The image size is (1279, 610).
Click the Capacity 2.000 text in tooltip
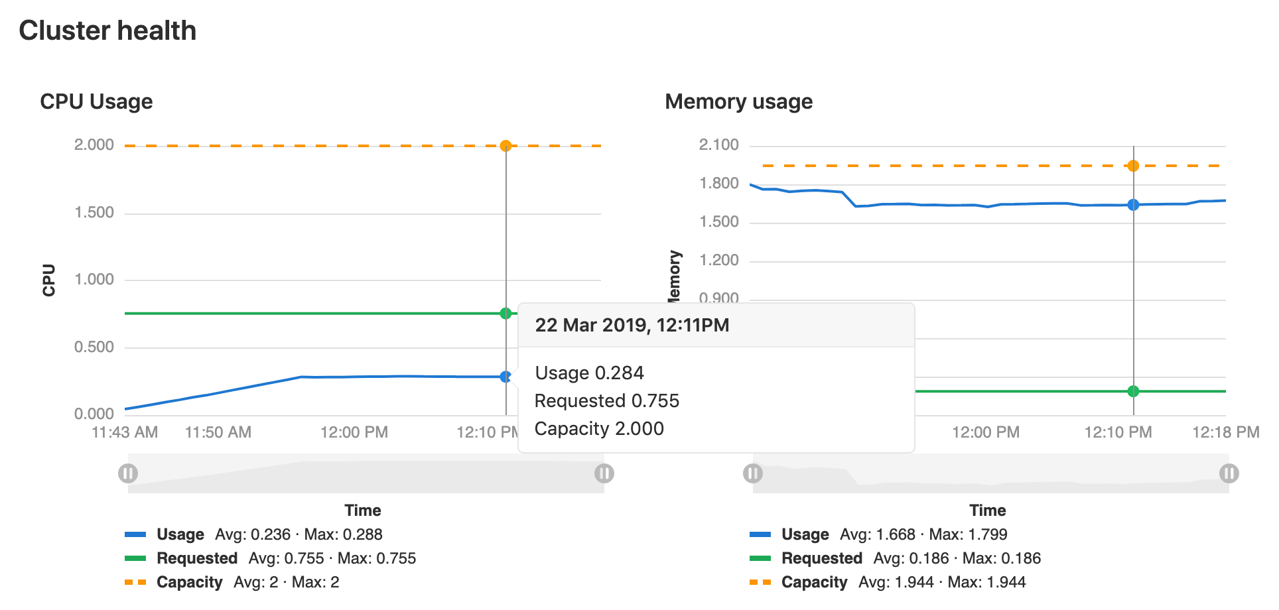pyautogui.click(x=598, y=428)
